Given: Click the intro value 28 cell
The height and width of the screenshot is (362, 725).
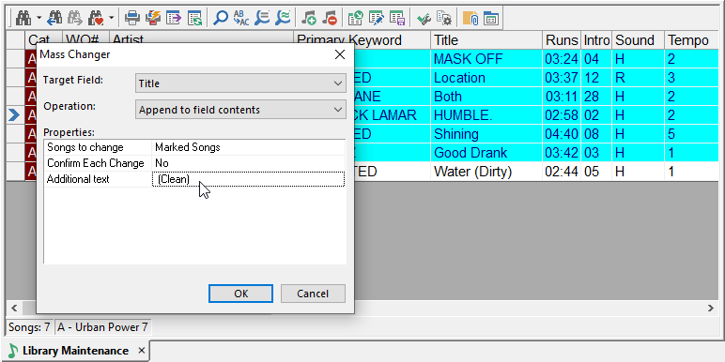Looking at the screenshot, I should 596,97.
